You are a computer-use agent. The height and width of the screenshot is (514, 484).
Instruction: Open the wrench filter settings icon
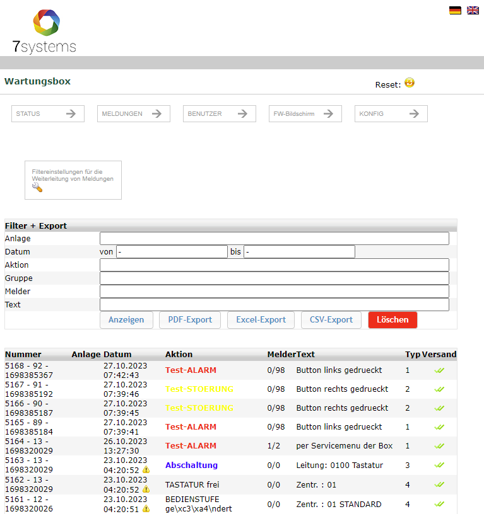tap(37, 187)
